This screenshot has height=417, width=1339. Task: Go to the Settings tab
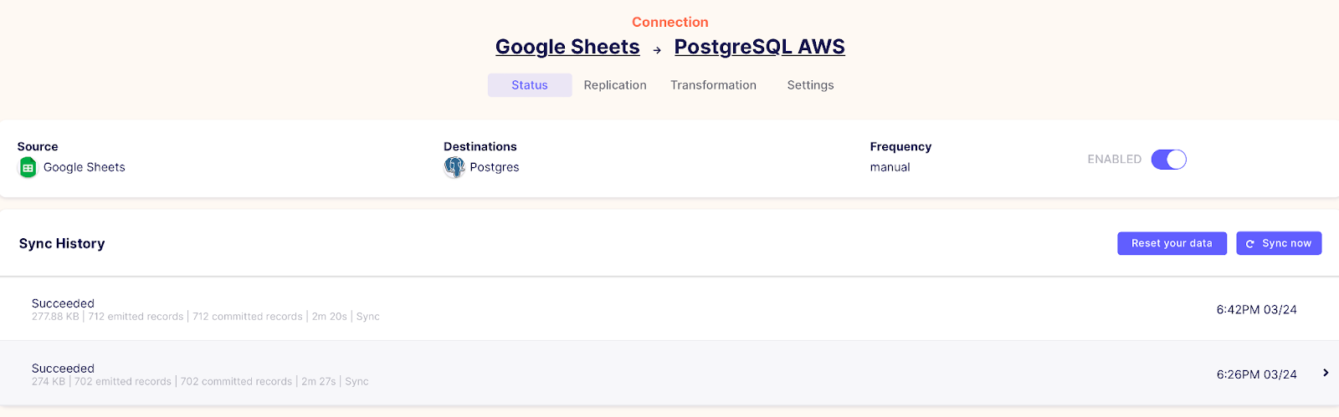click(810, 85)
